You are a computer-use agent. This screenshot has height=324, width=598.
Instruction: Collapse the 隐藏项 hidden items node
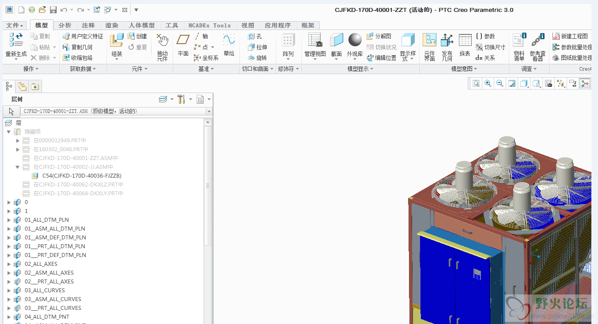pyautogui.click(x=9, y=131)
